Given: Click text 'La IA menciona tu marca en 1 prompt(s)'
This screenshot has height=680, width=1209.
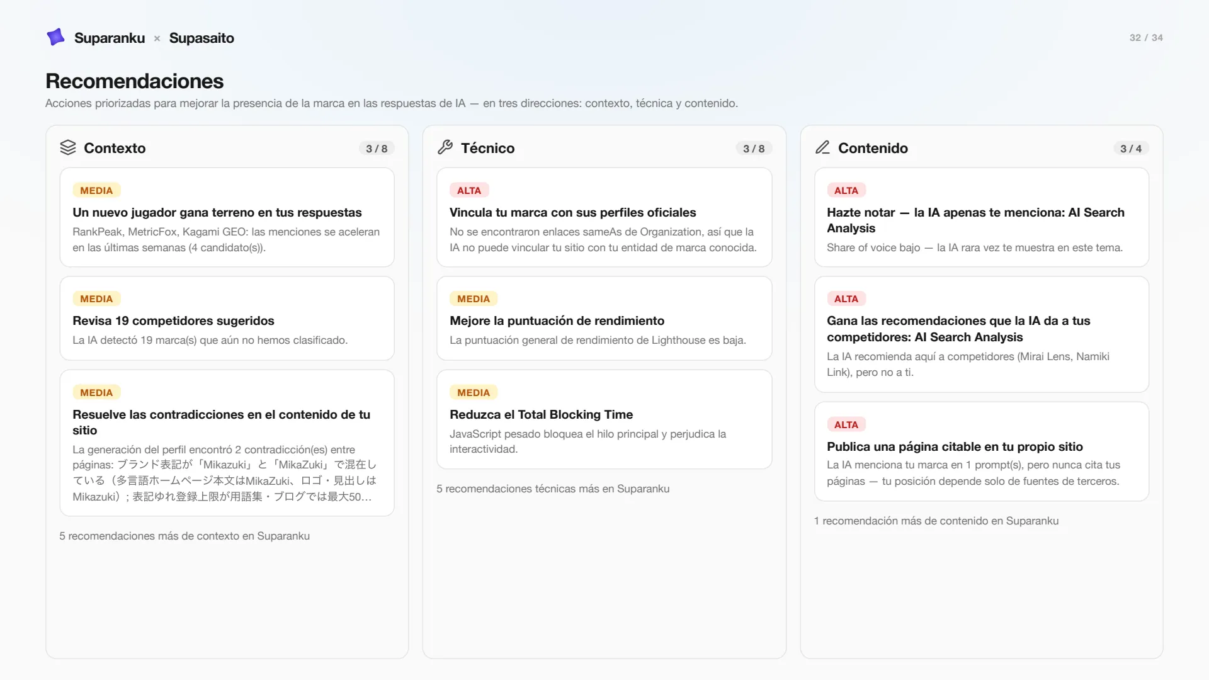Looking at the screenshot, I should [973, 473].
